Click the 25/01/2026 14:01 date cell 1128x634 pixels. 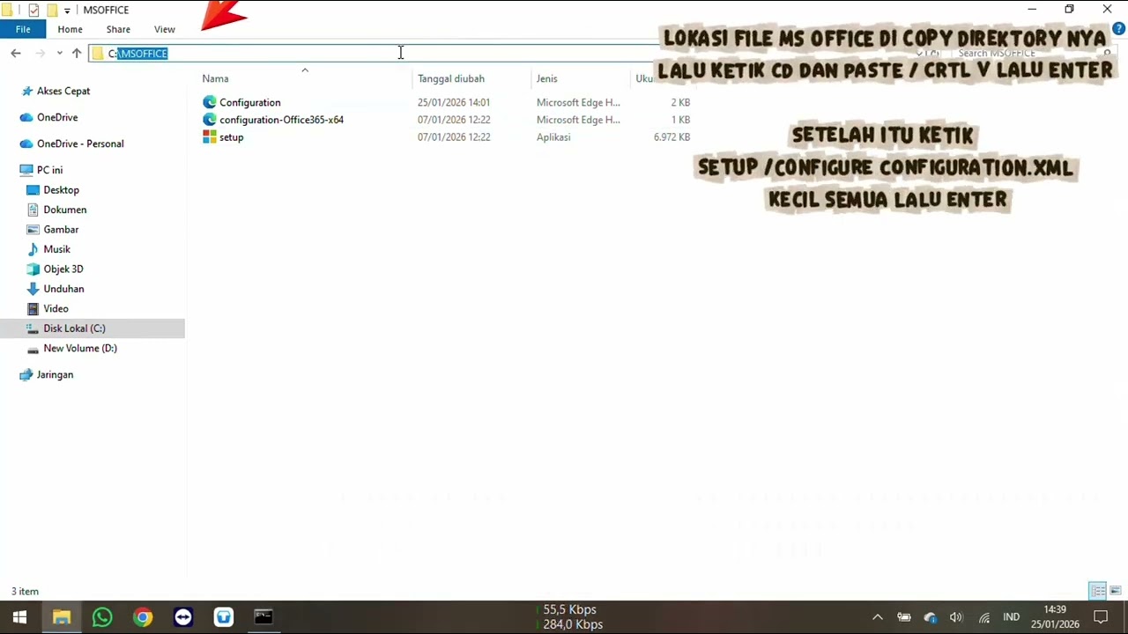454,102
